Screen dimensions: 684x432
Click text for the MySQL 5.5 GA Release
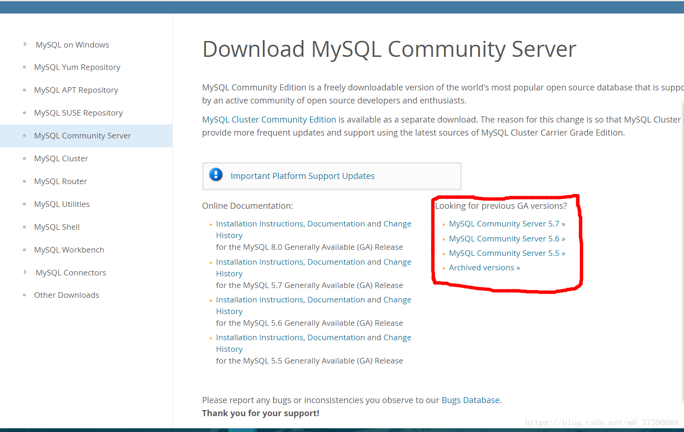(x=309, y=361)
